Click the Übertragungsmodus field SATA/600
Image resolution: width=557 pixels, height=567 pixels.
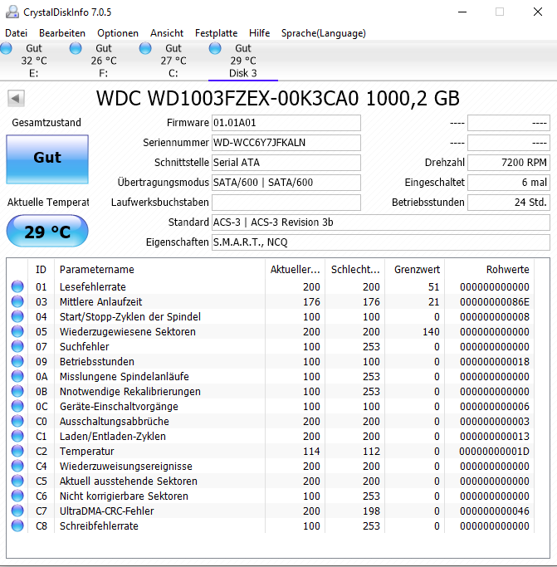coord(286,183)
